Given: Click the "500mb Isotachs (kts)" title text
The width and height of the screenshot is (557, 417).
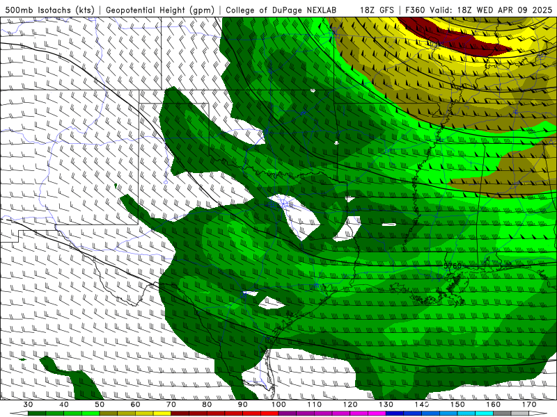Looking at the screenshot, I should [49, 10].
